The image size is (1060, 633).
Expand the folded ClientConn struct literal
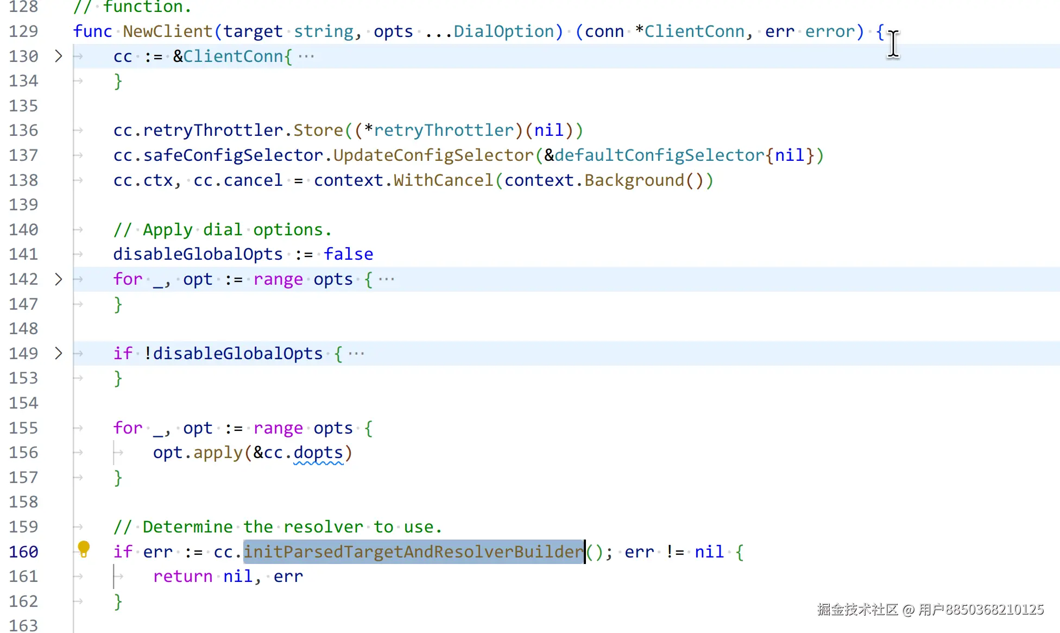point(59,56)
